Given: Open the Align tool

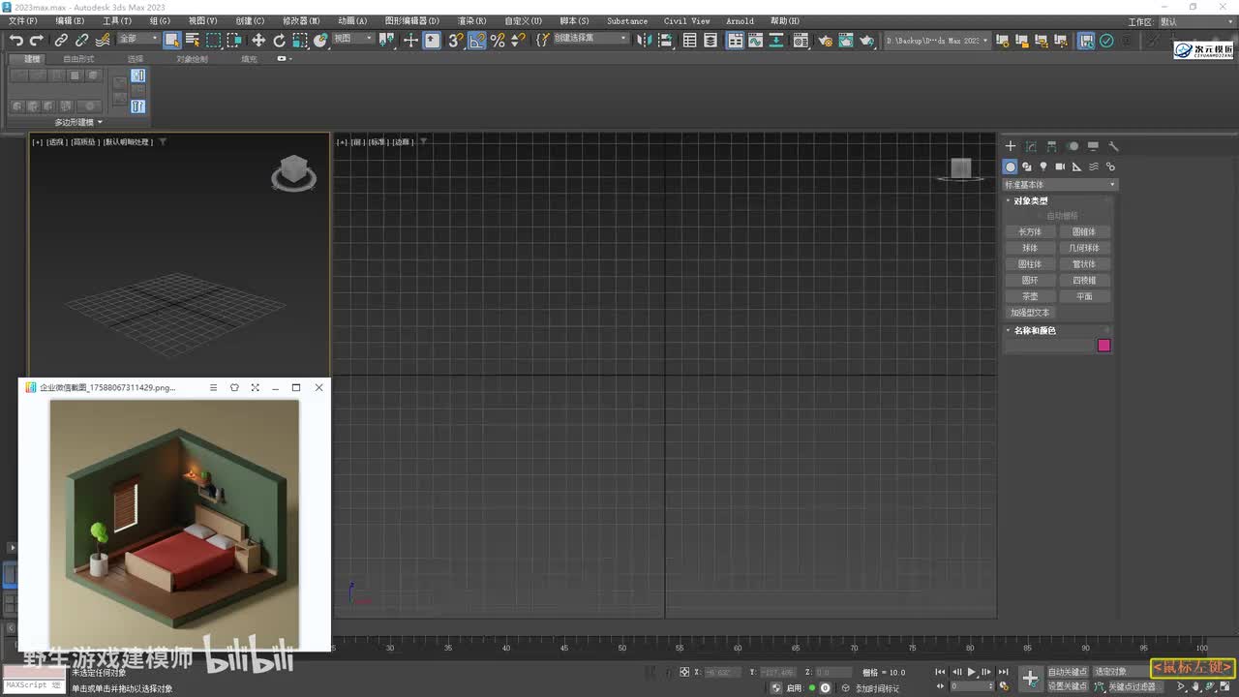Looking at the screenshot, I should (x=666, y=40).
